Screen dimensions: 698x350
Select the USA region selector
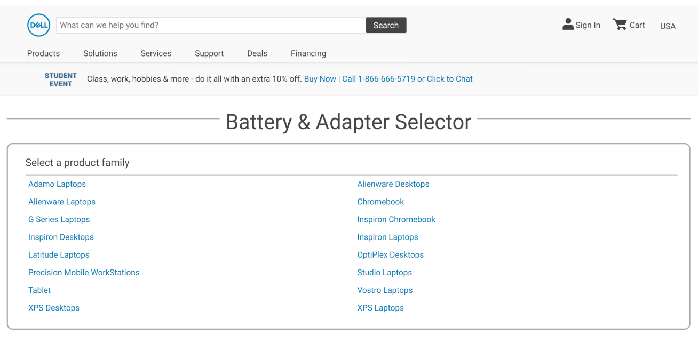pyautogui.click(x=668, y=26)
